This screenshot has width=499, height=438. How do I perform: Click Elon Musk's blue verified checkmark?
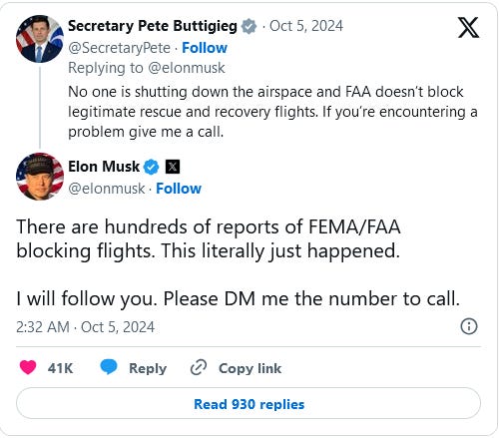pos(152,167)
